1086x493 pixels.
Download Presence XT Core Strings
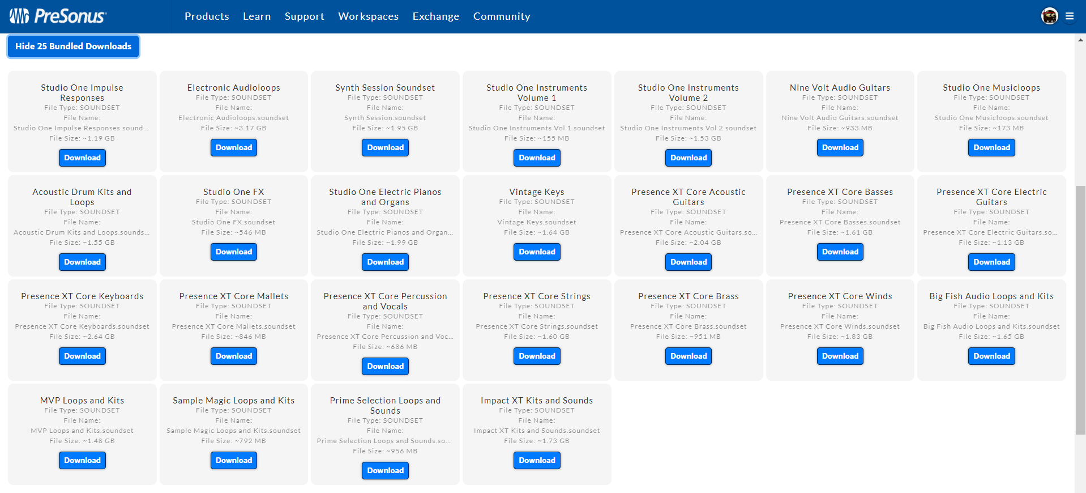pos(537,356)
